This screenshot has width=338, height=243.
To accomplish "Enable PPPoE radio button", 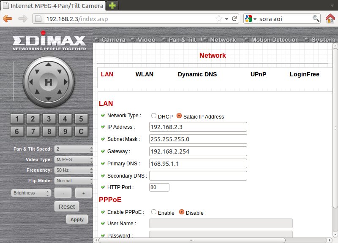I will pyautogui.click(x=154, y=212).
